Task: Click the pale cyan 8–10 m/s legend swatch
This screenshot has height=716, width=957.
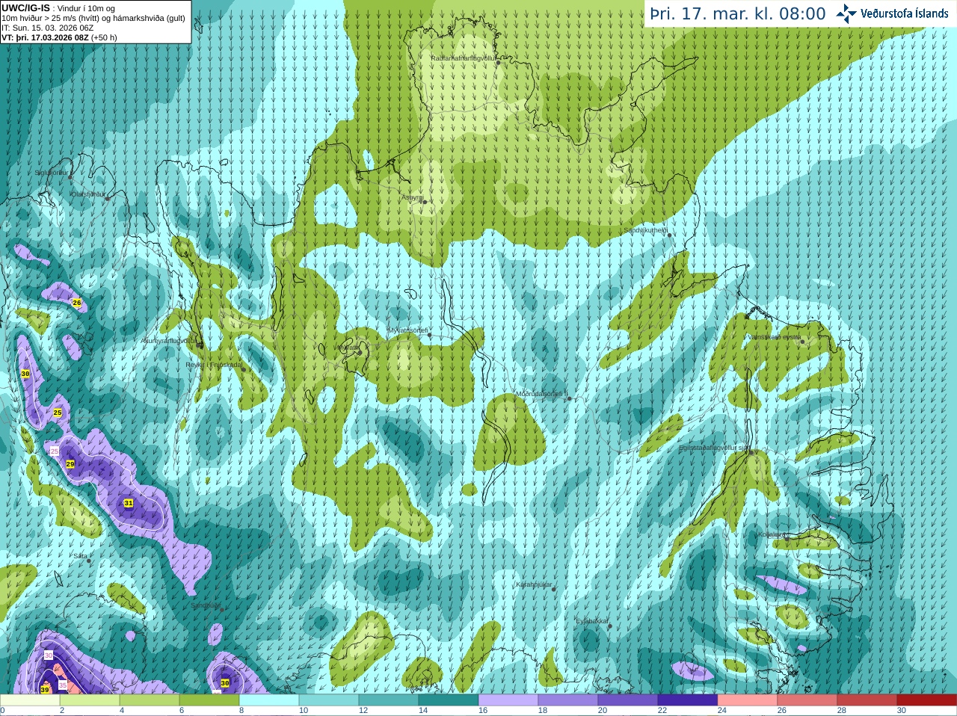Action: [269, 700]
